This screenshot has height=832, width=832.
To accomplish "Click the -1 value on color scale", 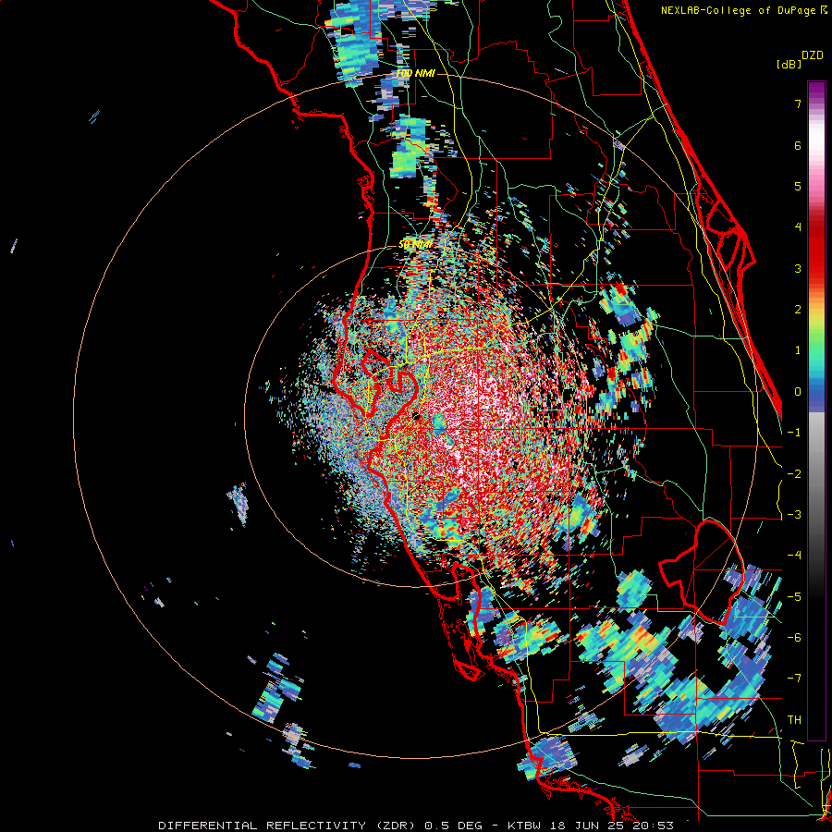I will [x=794, y=433].
